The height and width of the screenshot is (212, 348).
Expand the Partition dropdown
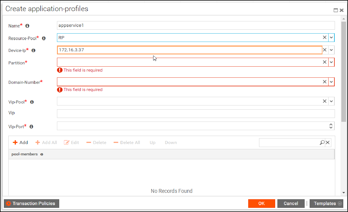(331, 62)
